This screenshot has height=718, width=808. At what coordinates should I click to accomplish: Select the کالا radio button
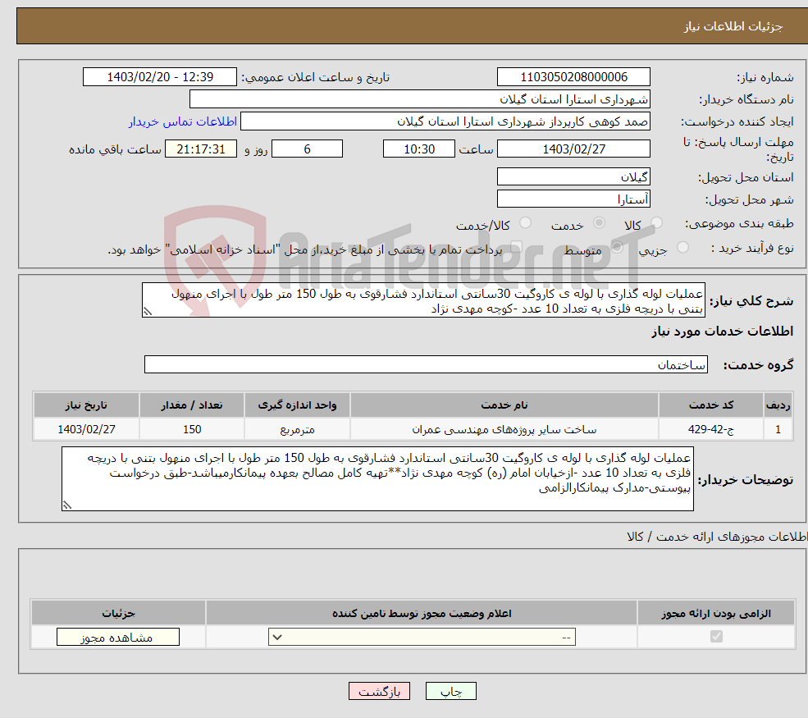656,223
